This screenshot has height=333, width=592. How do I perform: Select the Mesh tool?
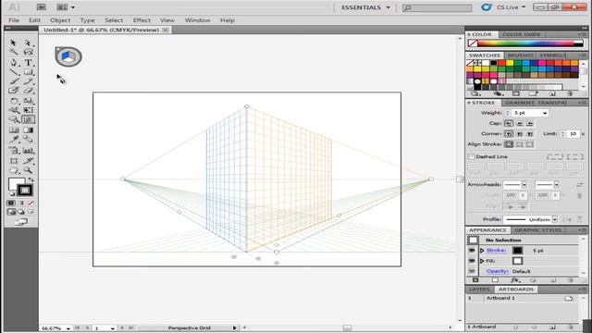click(14, 130)
